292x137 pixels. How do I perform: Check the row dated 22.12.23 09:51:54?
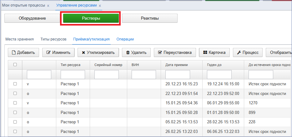(15, 93)
